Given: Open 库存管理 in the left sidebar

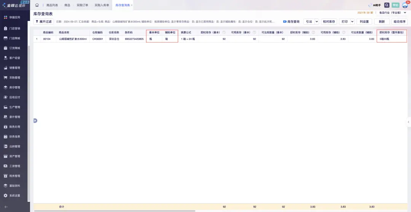Looking at the screenshot, I should coord(15,87).
